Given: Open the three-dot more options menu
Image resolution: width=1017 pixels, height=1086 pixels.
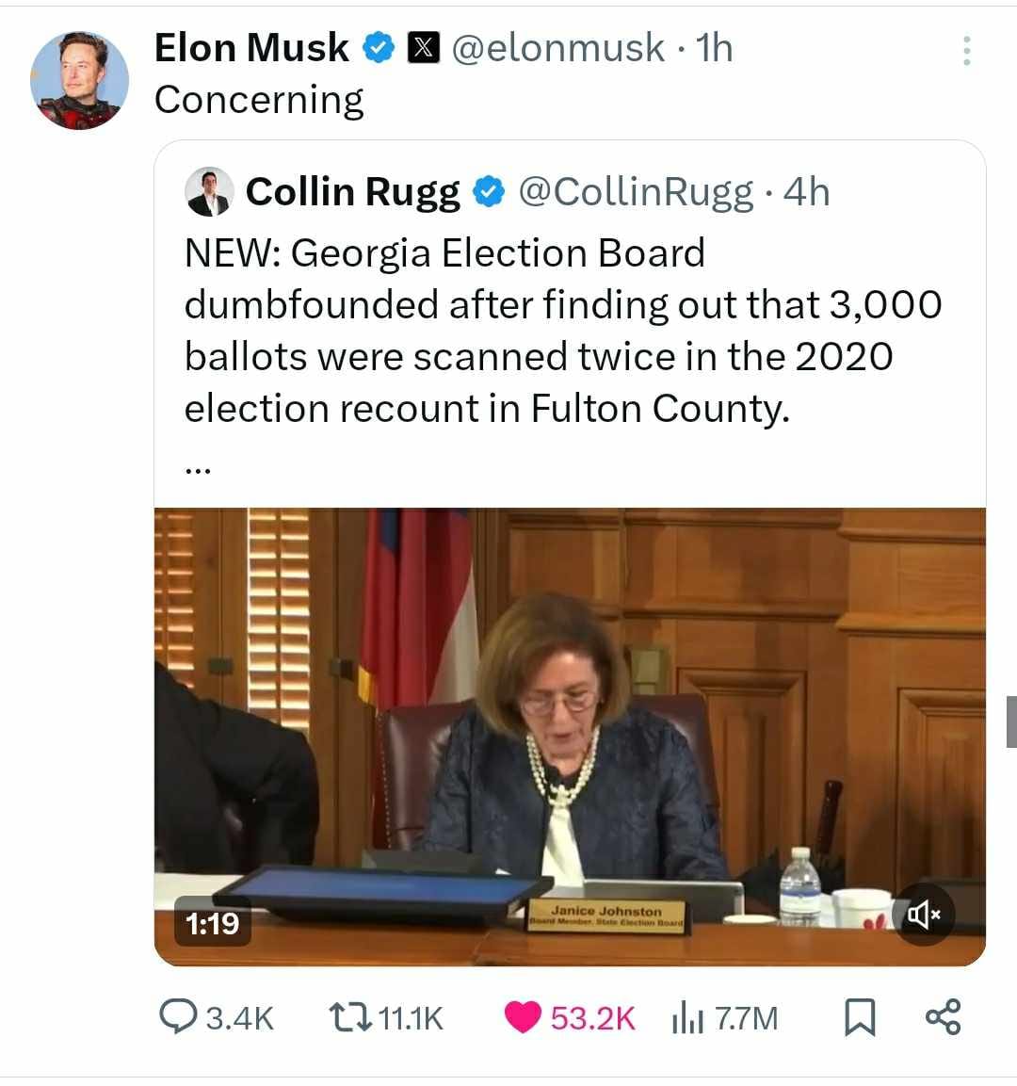Looking at the screenshot, I should pos(966,51).
